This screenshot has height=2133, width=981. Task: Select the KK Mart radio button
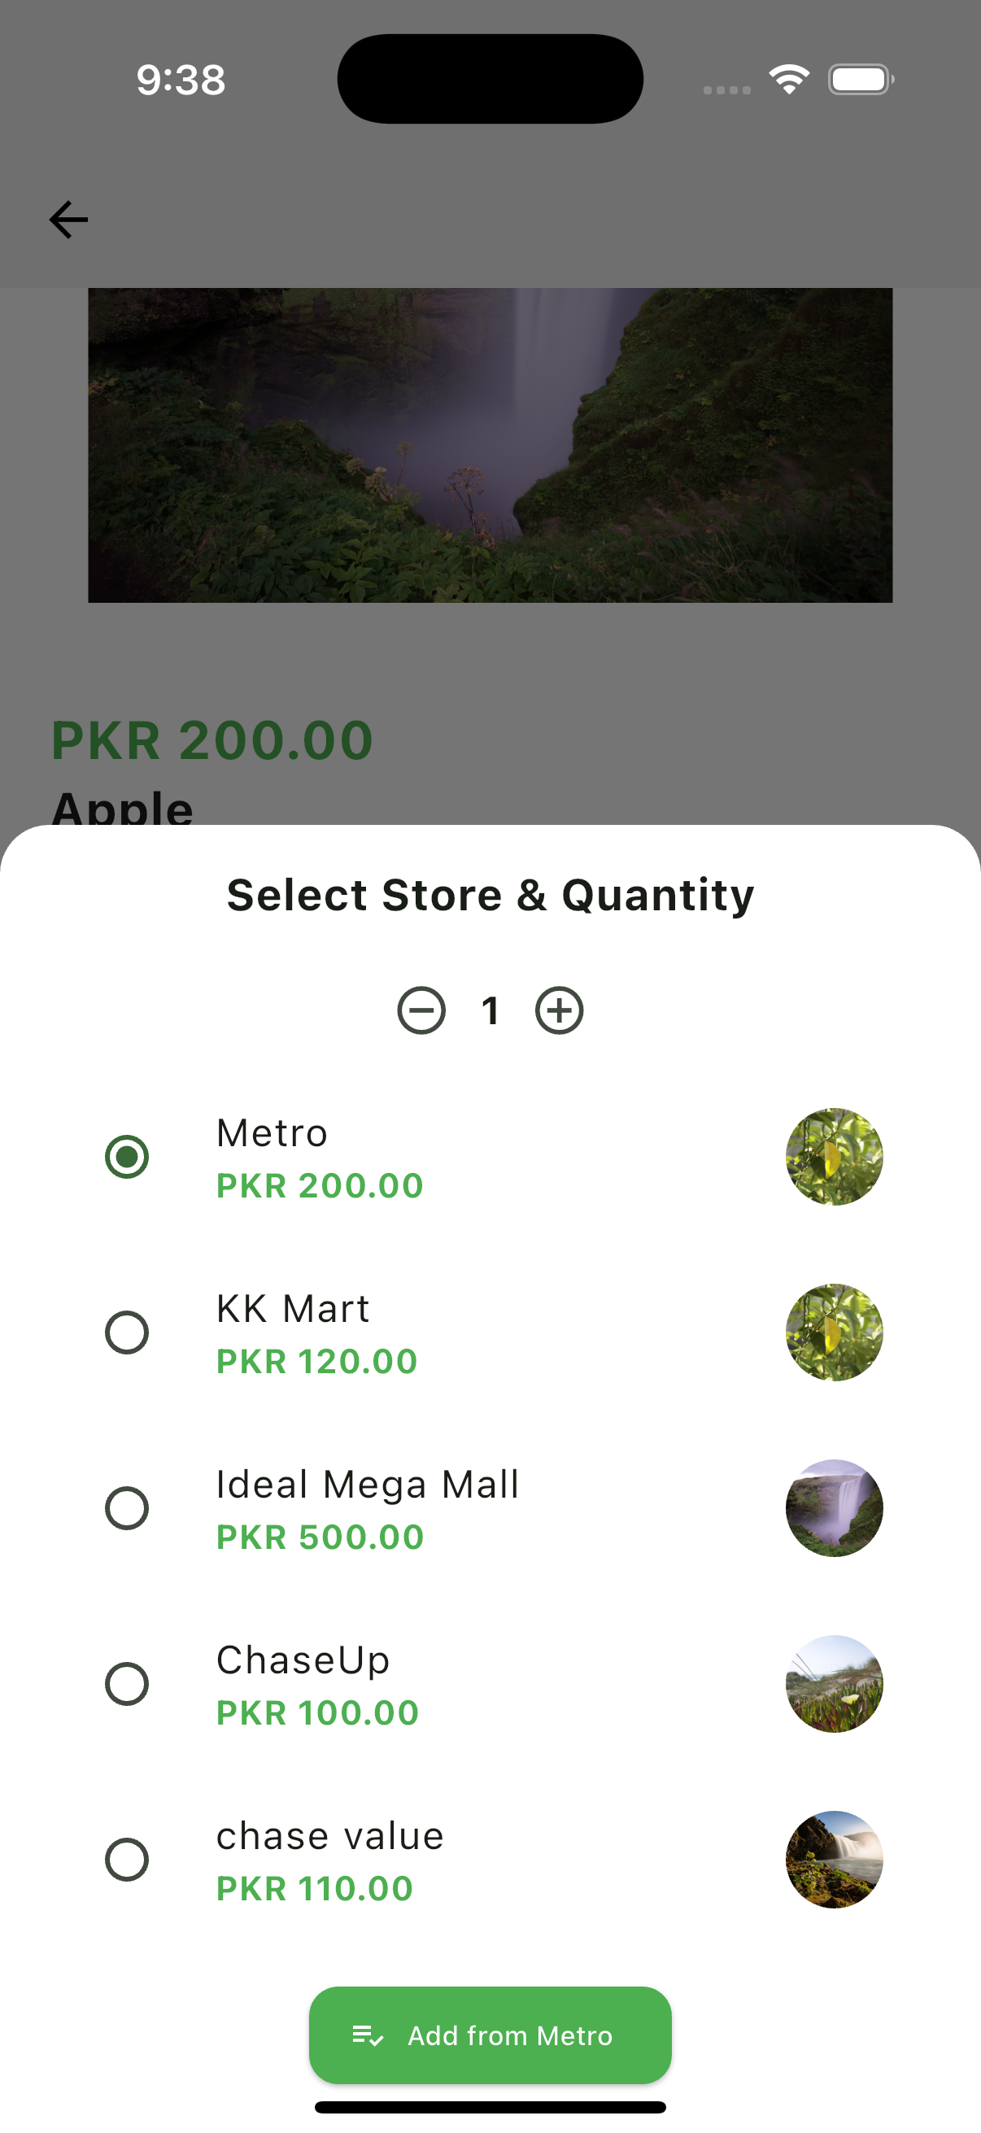[x=127, y=1333]
